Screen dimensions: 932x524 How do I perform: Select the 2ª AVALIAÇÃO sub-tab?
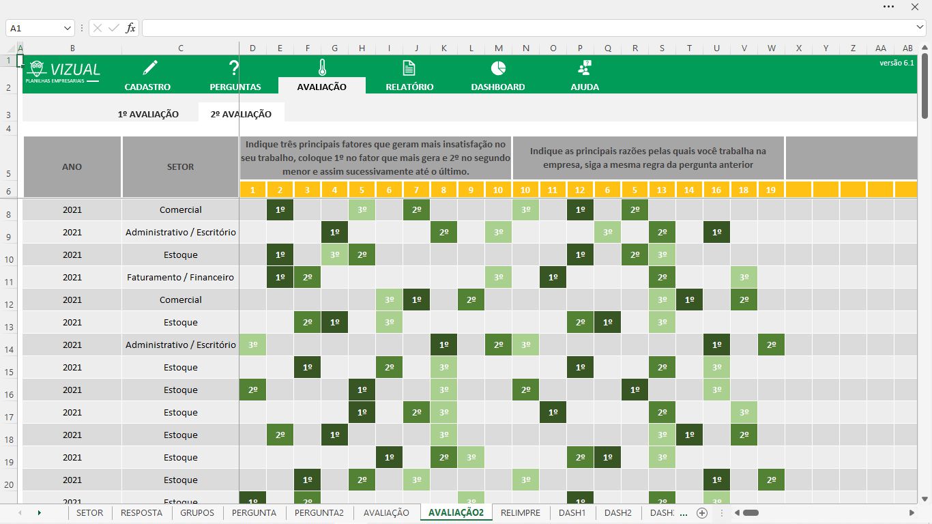[241, 114]
